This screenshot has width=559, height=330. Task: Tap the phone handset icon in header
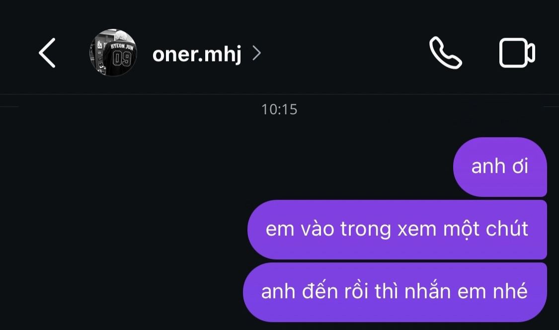click(x=446, y=53)
